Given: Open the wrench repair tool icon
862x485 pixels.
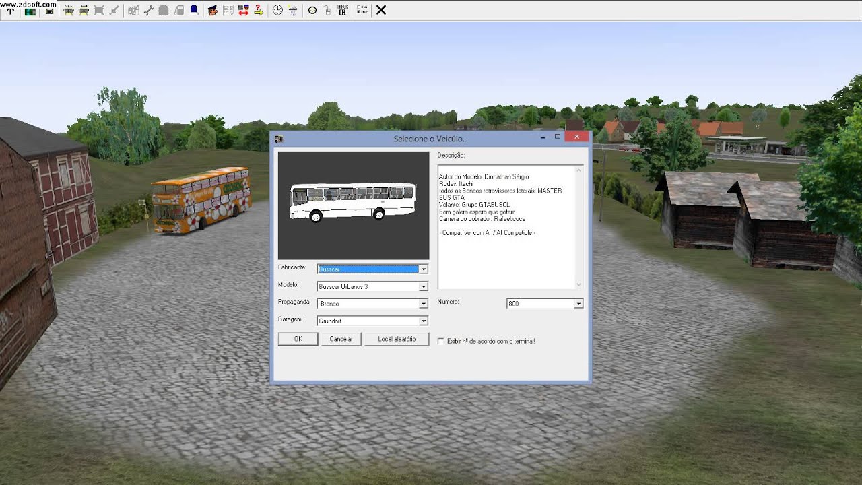Looking at the screenshot, I should tap(148, 10).
